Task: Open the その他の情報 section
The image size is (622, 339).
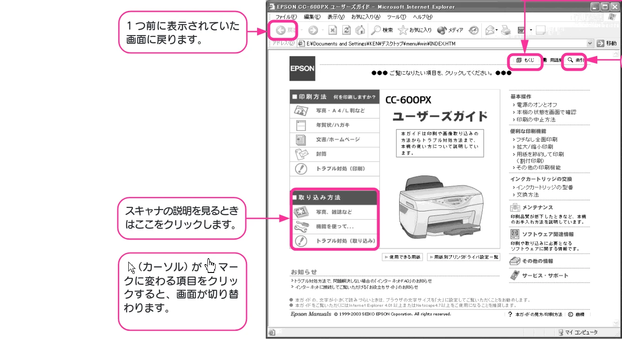Action: (x=532, y=261)
